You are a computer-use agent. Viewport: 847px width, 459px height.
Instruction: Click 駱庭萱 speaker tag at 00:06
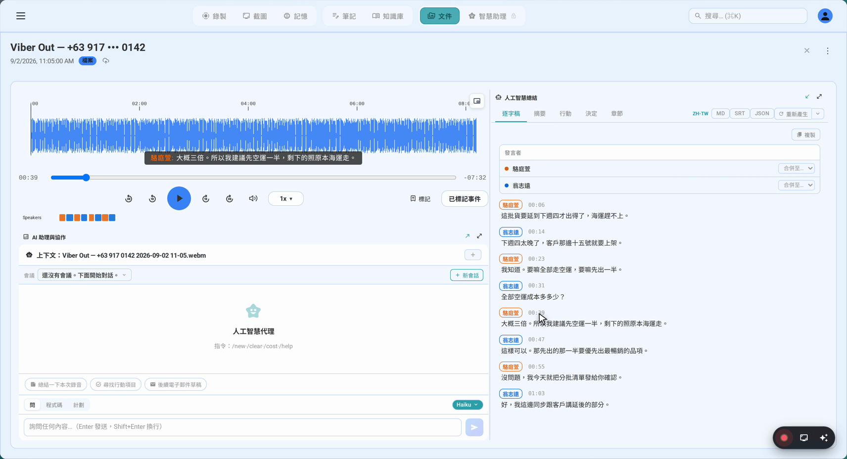511,205
